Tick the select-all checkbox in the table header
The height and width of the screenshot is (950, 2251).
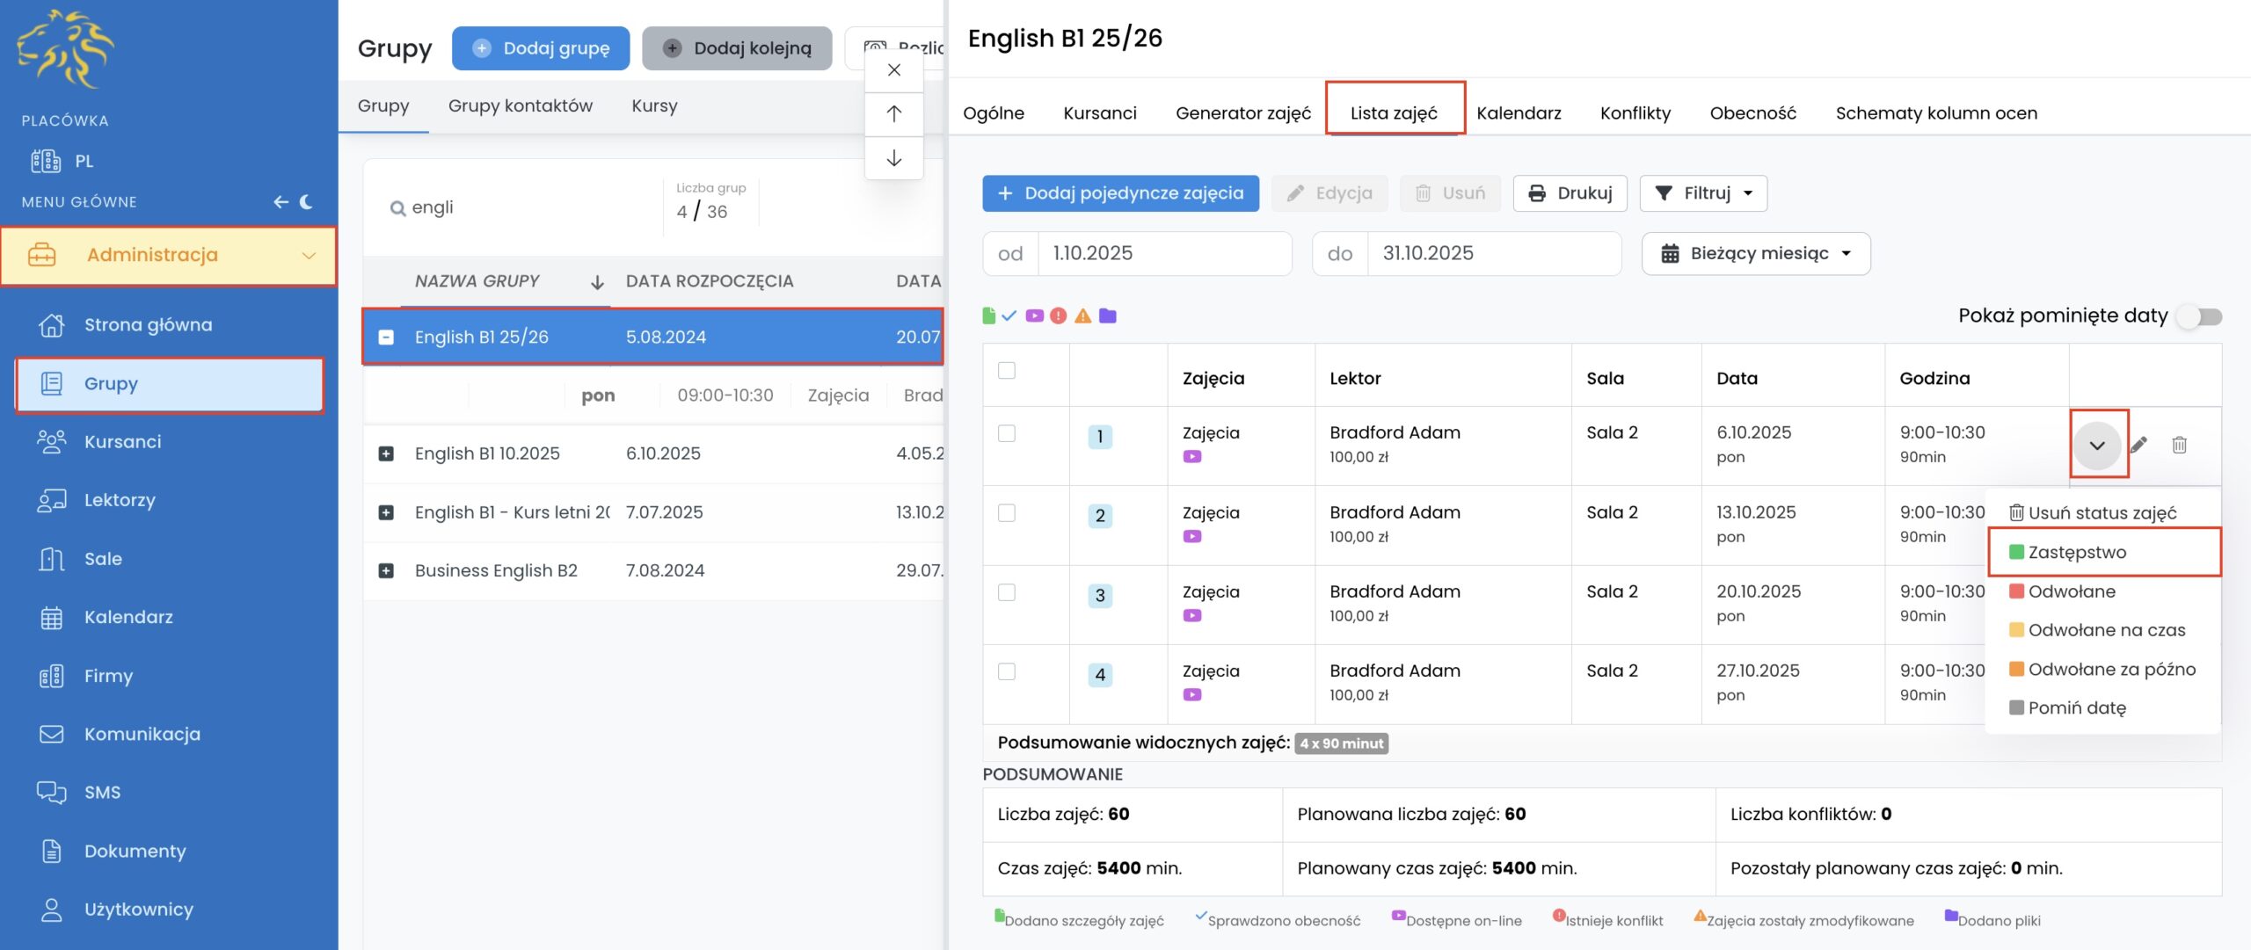coord(1007,370)
